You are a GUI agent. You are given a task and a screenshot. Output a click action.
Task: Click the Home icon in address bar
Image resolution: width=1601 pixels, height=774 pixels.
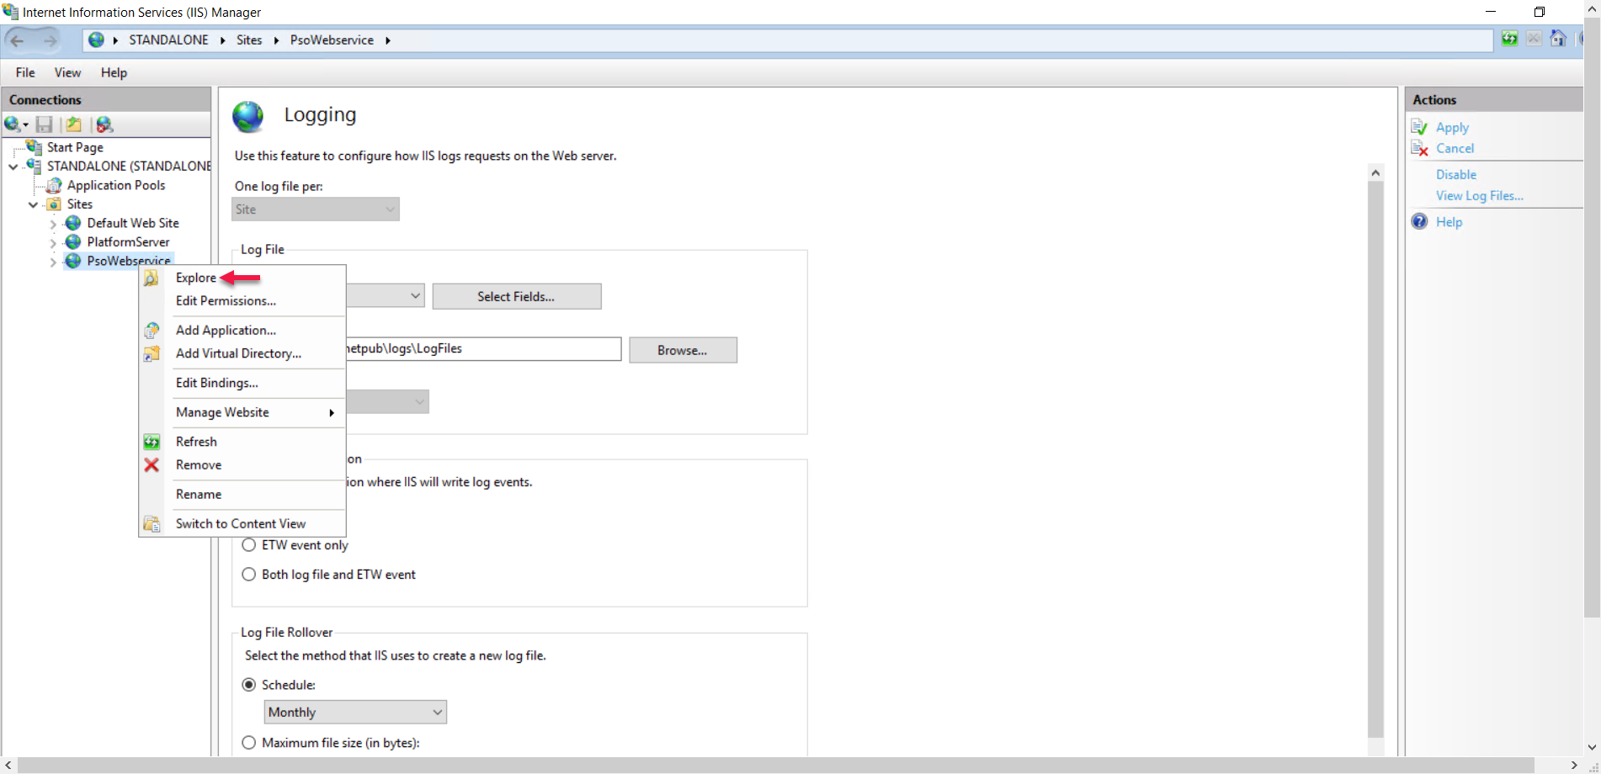click(x=1558, y=39)
